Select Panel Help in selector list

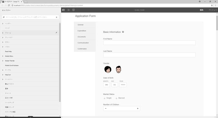8,51
